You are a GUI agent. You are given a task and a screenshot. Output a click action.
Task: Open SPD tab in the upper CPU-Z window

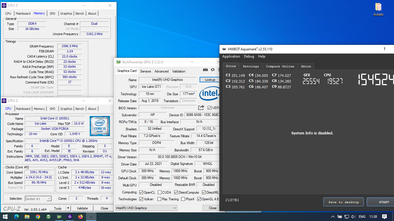coord(52,14)
